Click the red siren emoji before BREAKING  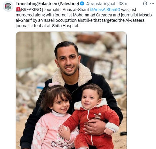pos(18,10)
